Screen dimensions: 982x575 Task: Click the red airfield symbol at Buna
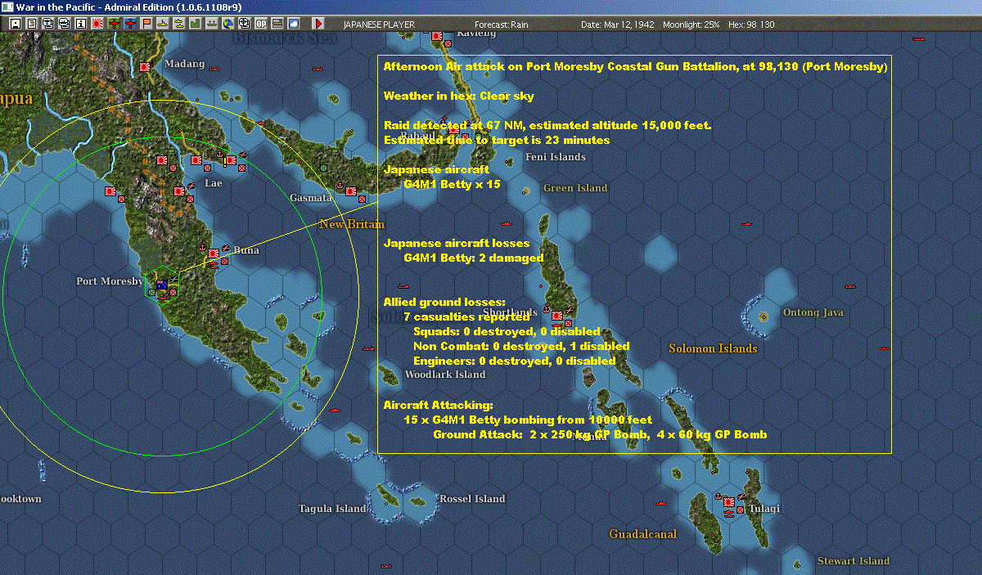pyautogui.click(x=224, y=248)
